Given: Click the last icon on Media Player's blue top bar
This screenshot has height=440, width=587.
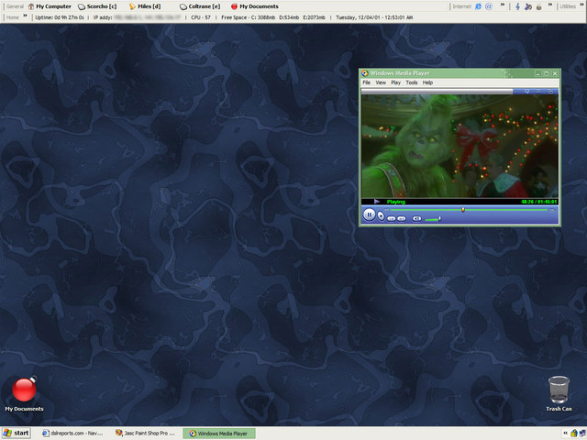Looking at the screenshot, I should [550, 92].
